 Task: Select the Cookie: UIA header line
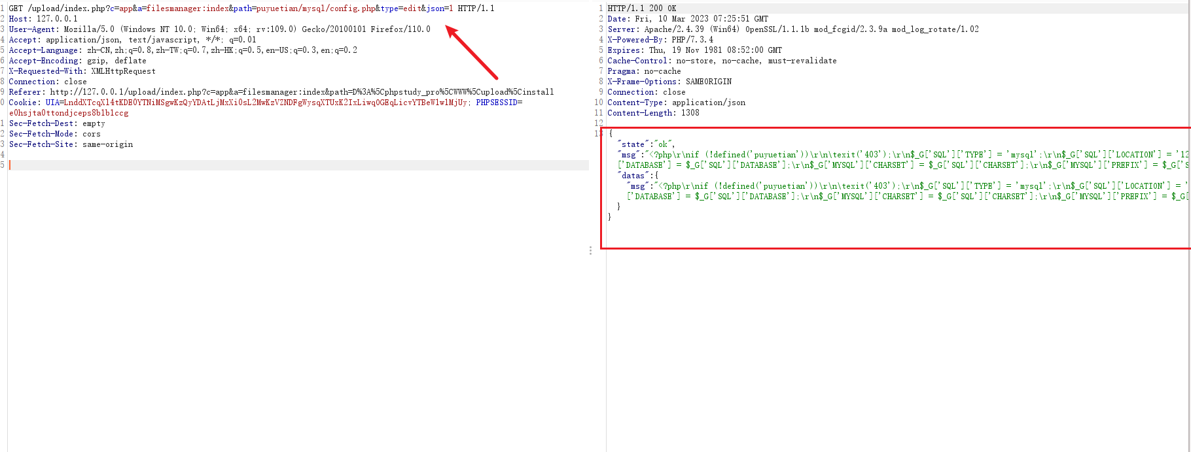[x=266, y=103]
